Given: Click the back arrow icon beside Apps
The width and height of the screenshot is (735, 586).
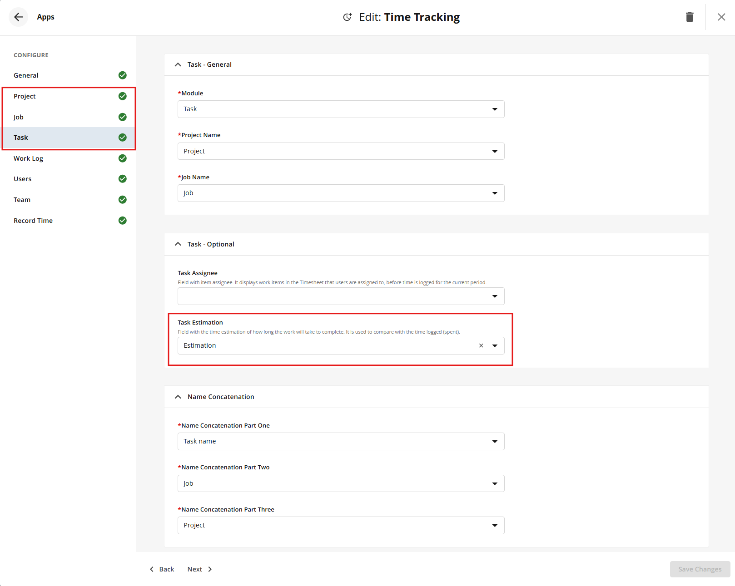Looking at the screenshot, I should point(18,17).
